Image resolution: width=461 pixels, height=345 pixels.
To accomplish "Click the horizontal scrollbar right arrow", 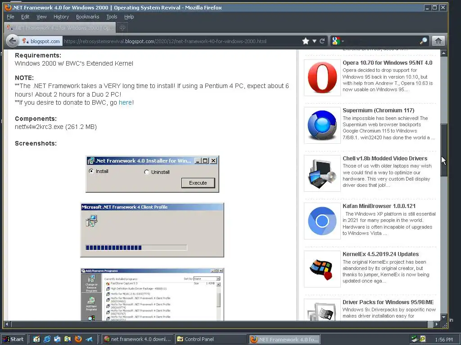I will click(437, 324).
